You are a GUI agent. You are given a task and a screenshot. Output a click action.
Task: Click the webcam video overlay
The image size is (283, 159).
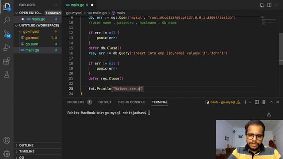pos(249,140)
